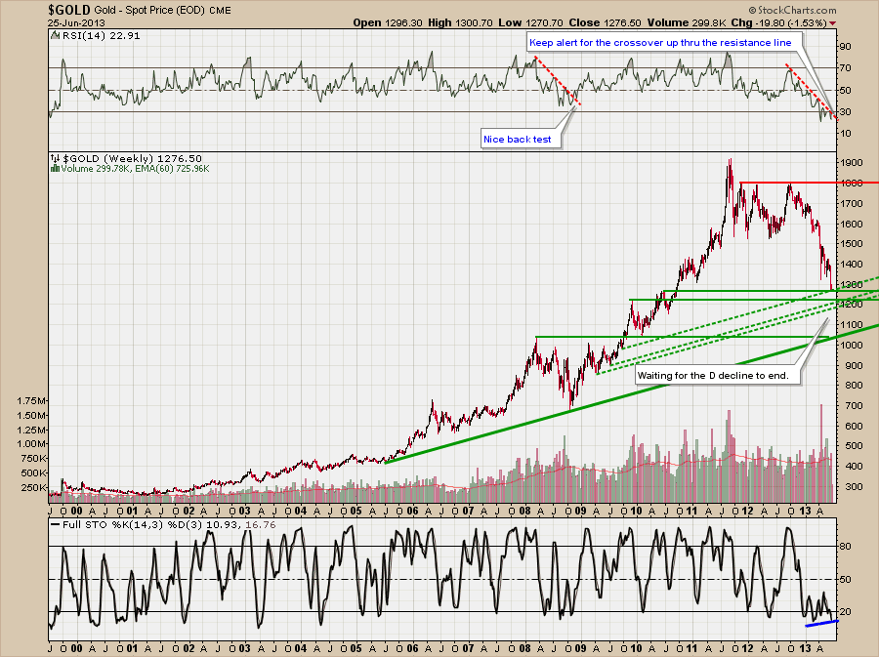879x657 pixels.
Task: Click the 1300 price level on right axis
Action: tap(850, 284)
